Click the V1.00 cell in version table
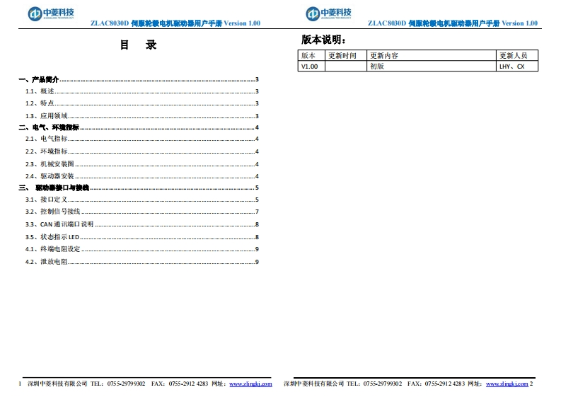 pos(310,67)
